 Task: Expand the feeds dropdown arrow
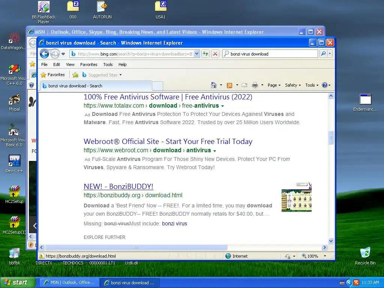[237, 85]
